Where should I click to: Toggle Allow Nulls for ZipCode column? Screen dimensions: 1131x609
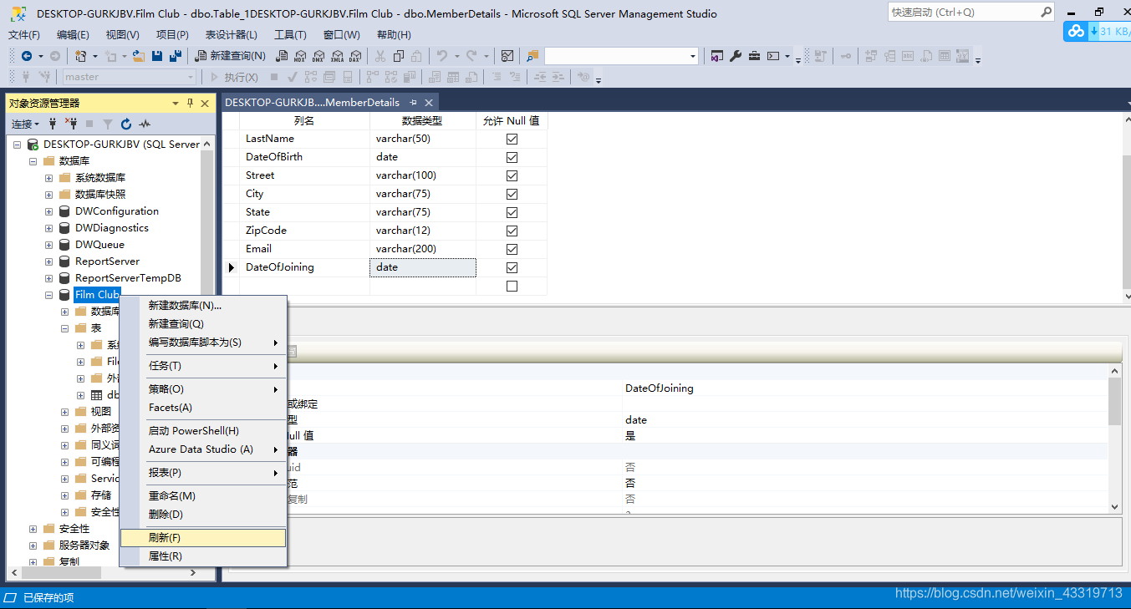[x=512, y=231]
